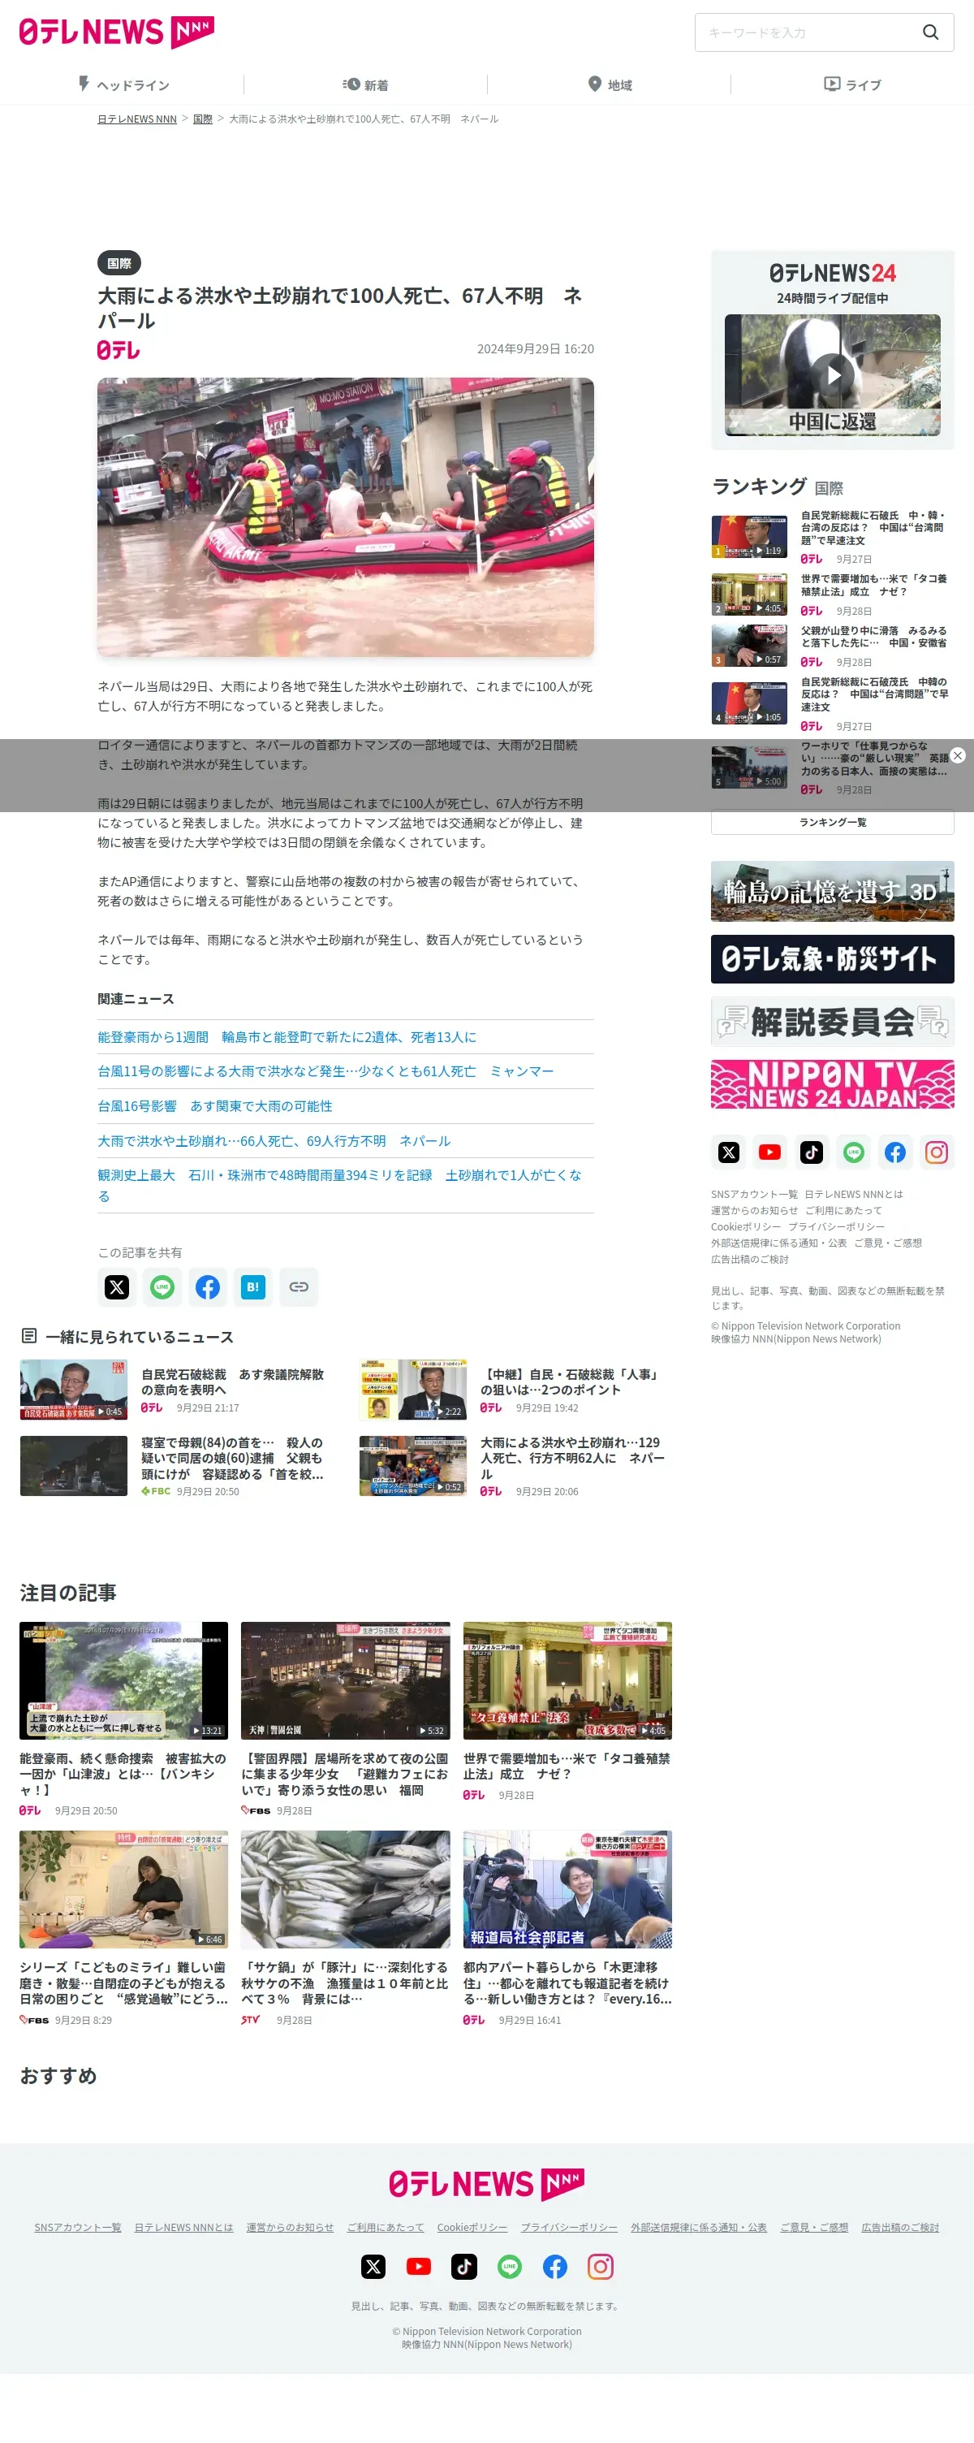
Task: Open the 寝室で母親(84)の首を article
Action: (175, 1465)
